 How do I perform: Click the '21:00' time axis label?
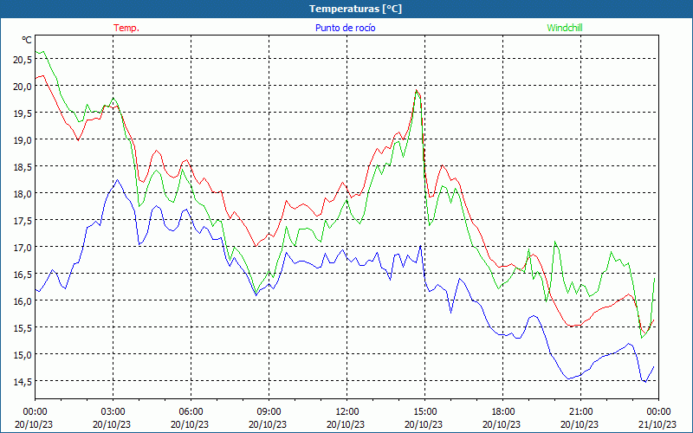580,411
